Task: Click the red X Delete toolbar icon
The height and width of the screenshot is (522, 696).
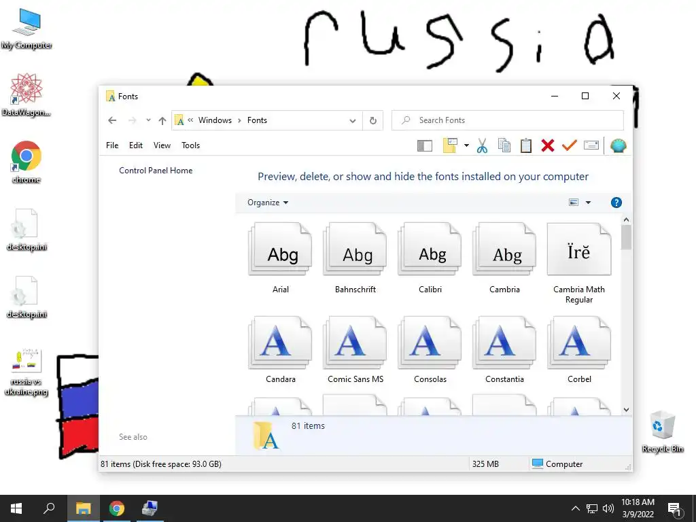Action: 548,145
